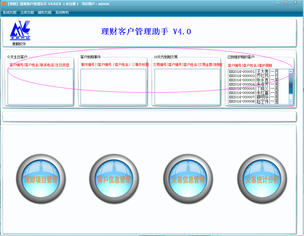The image size is (304, 236).
Task: Select row KH2014-000002 乔红民
Action: 254,76
